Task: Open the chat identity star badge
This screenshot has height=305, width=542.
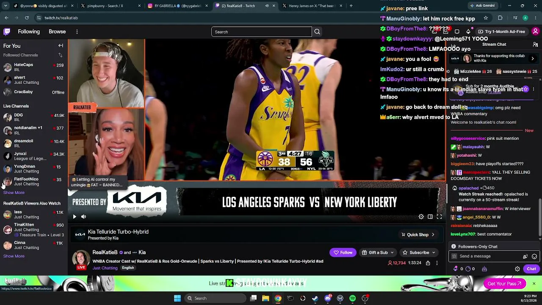Action: pos(454,256)
